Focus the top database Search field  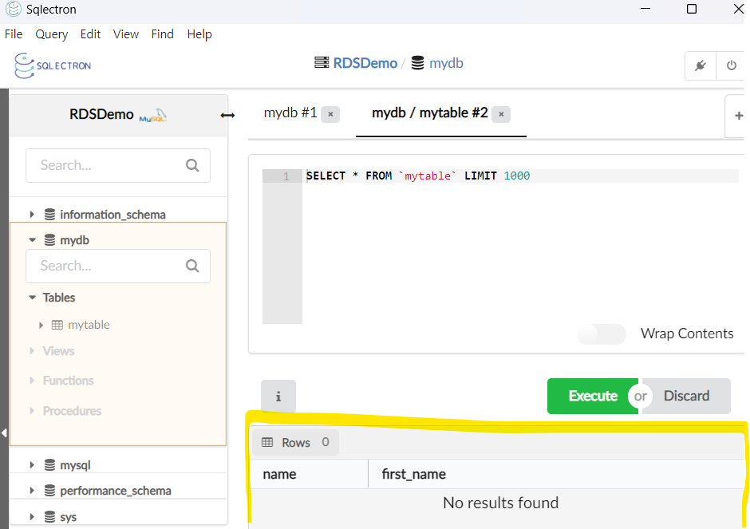pyautogui.click(x=118, y=165)
